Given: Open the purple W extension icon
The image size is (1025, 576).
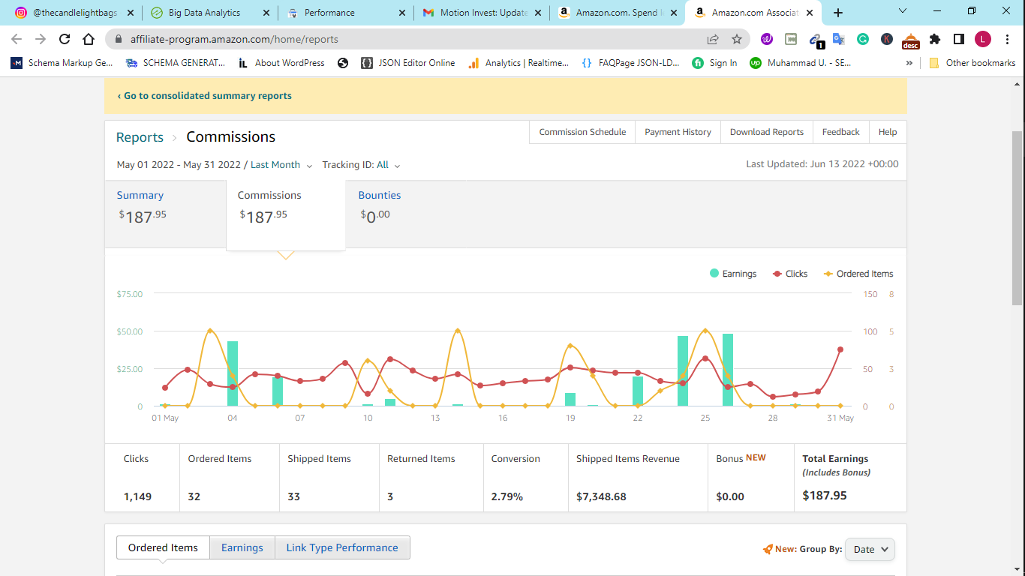Looking at the screenshot, I should tap(767, 39).
